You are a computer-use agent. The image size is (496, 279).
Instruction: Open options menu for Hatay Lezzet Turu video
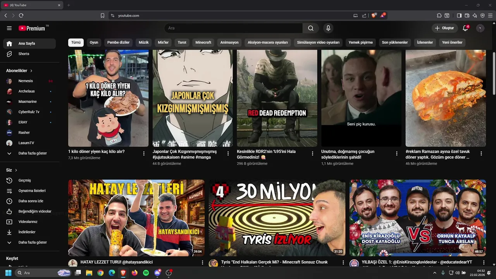[202, 263]
